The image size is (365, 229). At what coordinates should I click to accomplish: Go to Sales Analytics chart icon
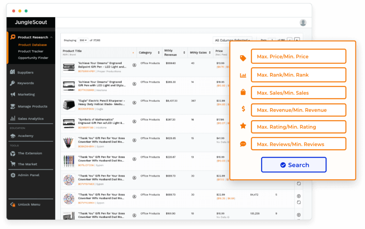[13, 118]
